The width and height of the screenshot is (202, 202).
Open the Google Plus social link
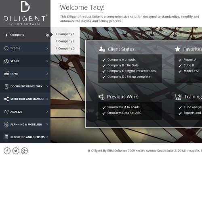pos(24,151)
